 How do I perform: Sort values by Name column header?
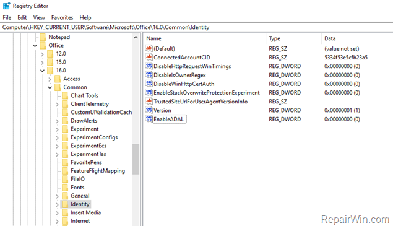tap(205, 38)
